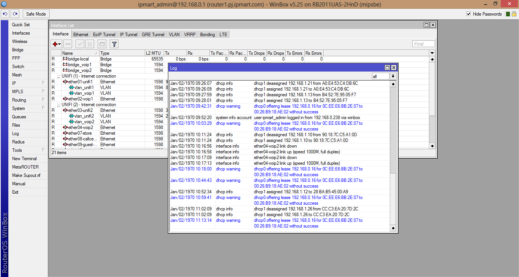This screenshot has width=519, height=277.
Task: Click the Interface List scrollbar up arrow
Action: (x=432, y=59)
